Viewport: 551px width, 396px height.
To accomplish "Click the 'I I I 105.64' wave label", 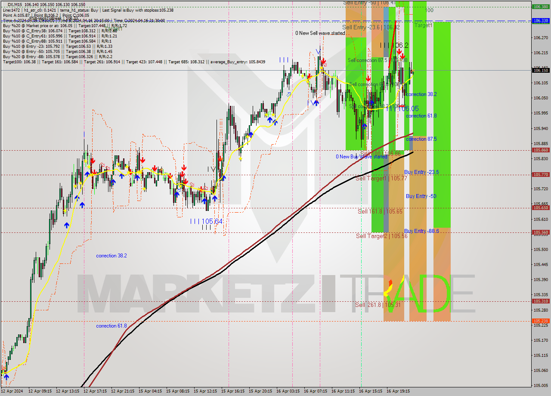I will click(x=207, y=221).
